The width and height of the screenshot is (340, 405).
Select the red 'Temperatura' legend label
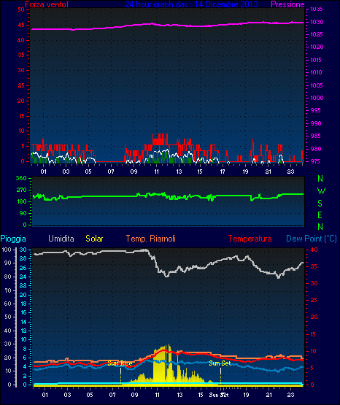[250, 239]
